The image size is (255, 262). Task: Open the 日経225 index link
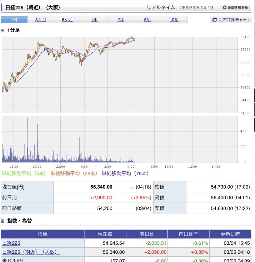[11, 243]
